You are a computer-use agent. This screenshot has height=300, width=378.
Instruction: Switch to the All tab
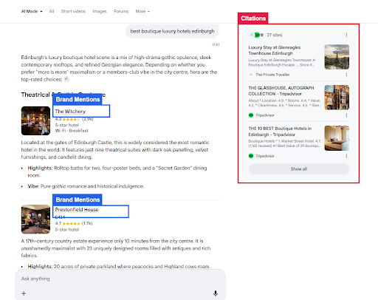(x=52, y=11)
